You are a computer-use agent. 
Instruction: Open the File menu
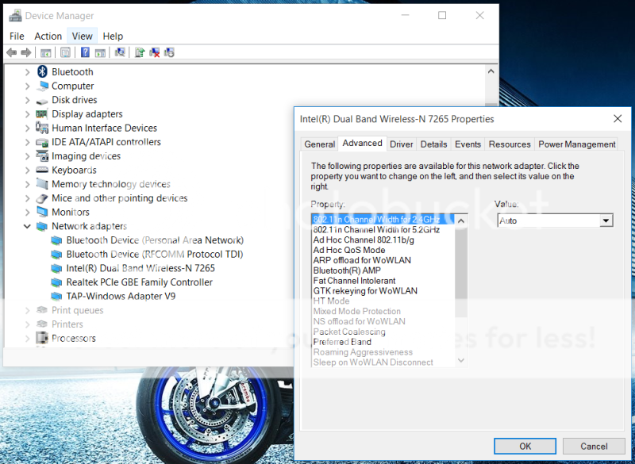(x=17, y=36)
